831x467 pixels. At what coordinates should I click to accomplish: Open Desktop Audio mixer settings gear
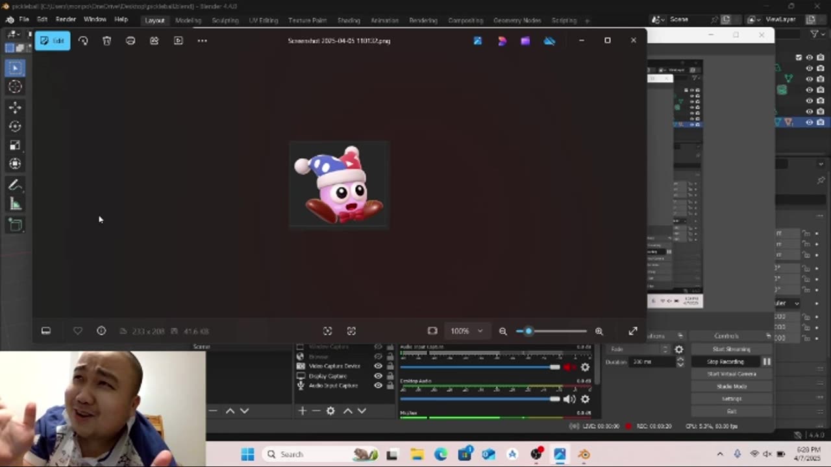pos(585,399)
